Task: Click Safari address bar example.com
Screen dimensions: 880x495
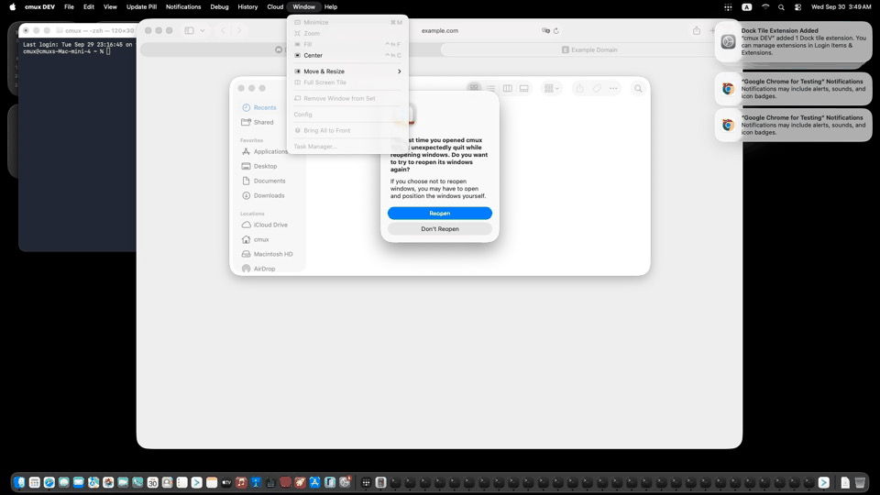Action: coord(440,30)
